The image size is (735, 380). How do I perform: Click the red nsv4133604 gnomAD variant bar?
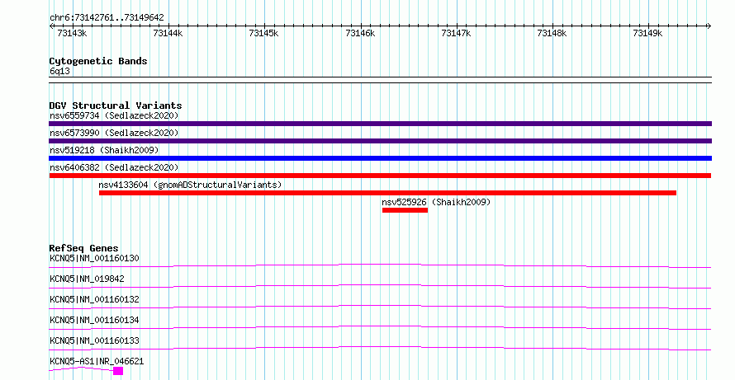[387, 193]
